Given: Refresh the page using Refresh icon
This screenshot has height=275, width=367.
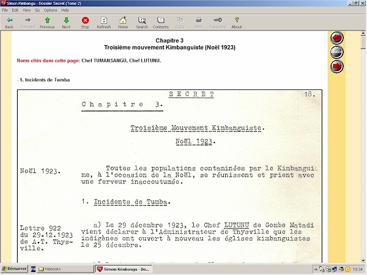Looking at the screenshot, I should point(104,23).
